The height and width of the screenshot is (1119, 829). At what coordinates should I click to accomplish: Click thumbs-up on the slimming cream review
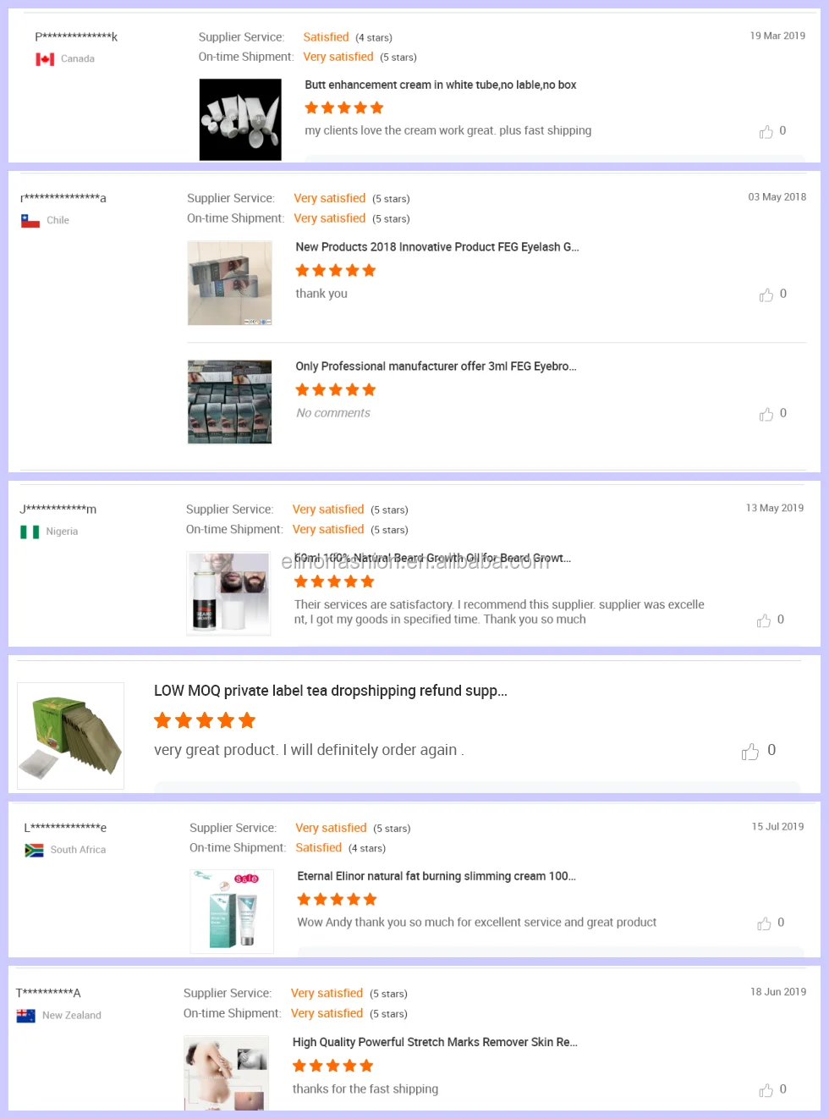764,923
